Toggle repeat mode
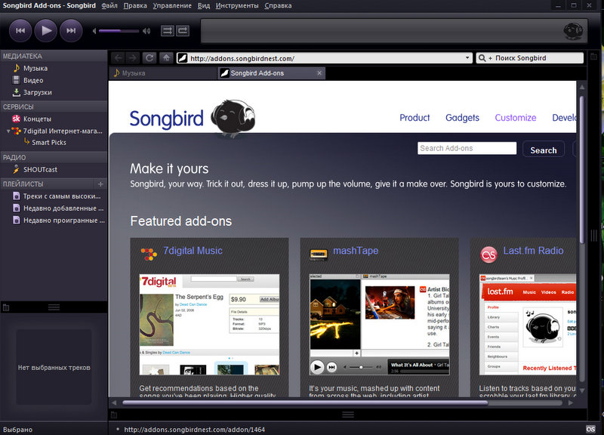Image resolution: width=604 pixels, height=435 pixels. coord(183,31)
